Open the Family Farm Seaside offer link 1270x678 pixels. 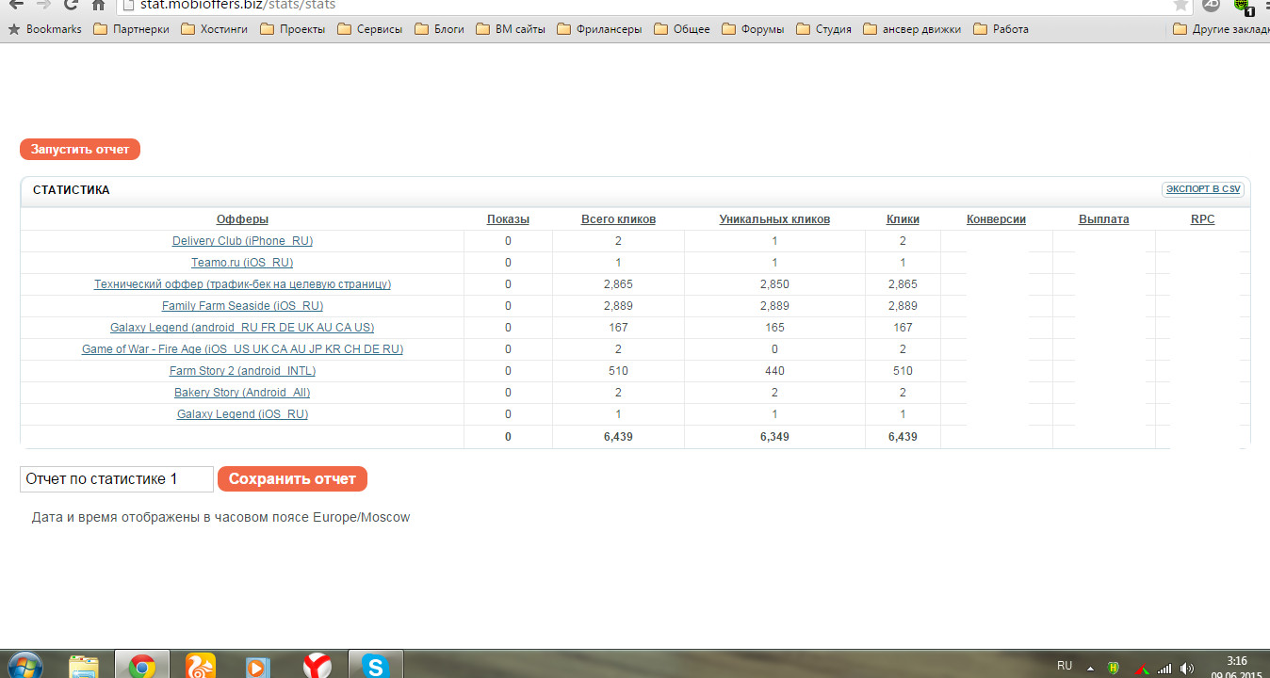pos(242,306)
